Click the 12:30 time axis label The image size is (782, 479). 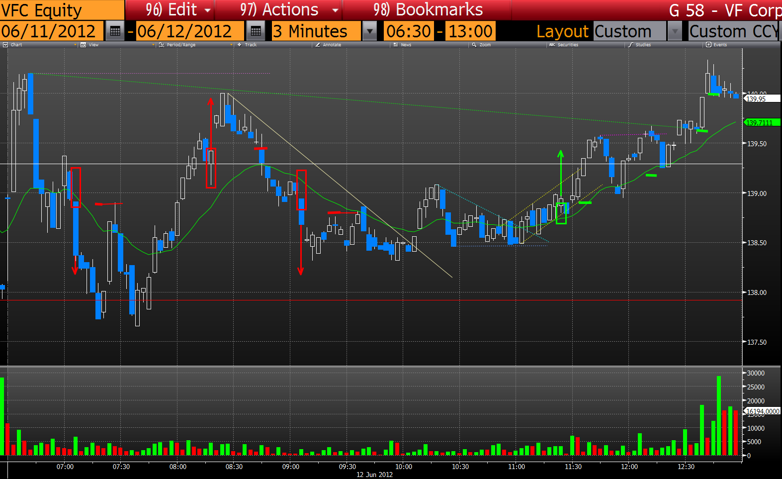(x=686, y=467)
